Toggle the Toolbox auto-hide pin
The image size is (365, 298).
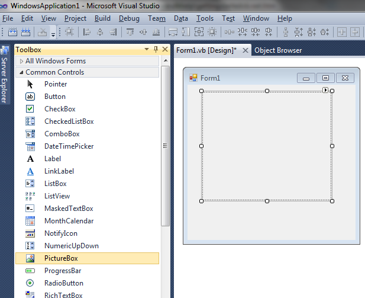156,50
